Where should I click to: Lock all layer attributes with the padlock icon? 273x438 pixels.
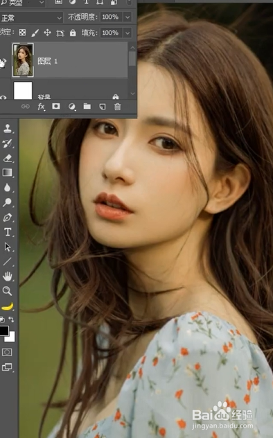tap(73, 33)
